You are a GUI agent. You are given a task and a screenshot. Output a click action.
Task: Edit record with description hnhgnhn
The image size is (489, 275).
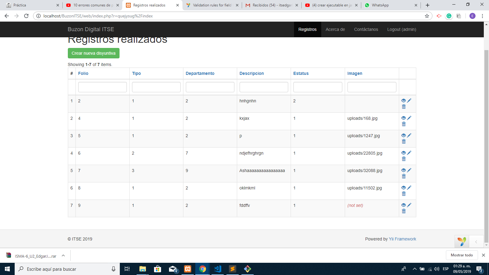click(x=409, y=101)
